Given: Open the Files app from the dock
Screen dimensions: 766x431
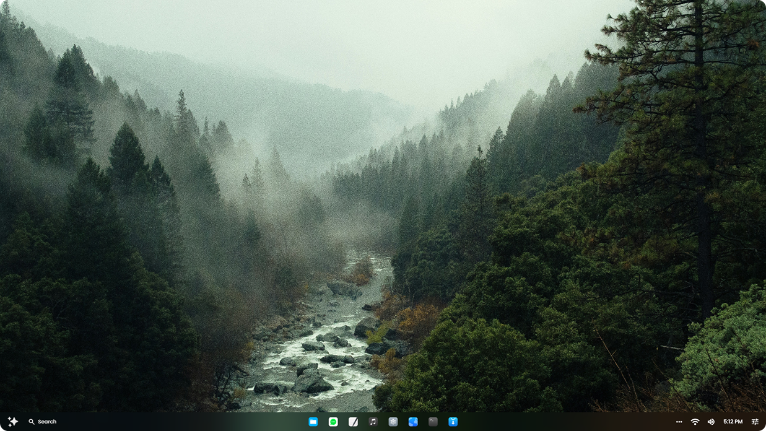Looking at the screenshot, I should [x=313, y=422].
